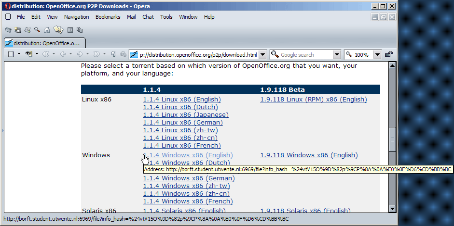Open 1.1.4 Linux x86 (French) link
The height and width of the screenshot is (226, 454).
pos(182,146)
